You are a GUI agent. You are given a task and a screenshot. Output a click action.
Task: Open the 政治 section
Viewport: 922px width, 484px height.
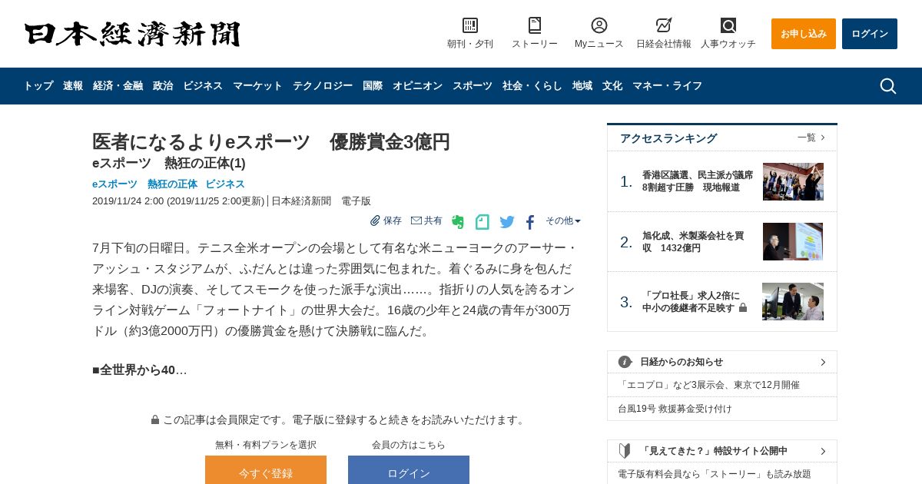pyautogui.click(x=163, y=86)
